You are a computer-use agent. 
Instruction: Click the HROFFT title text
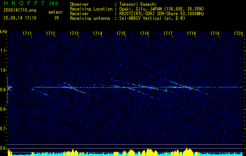pyautogui.click(x=24, y=3)
